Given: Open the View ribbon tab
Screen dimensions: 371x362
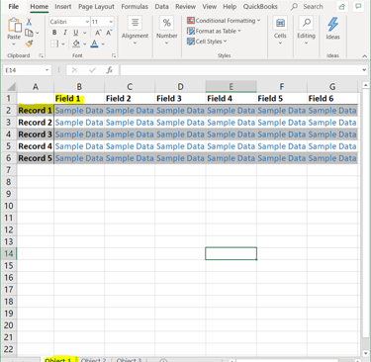Looking at the screenshot, I should click(210, 6).
